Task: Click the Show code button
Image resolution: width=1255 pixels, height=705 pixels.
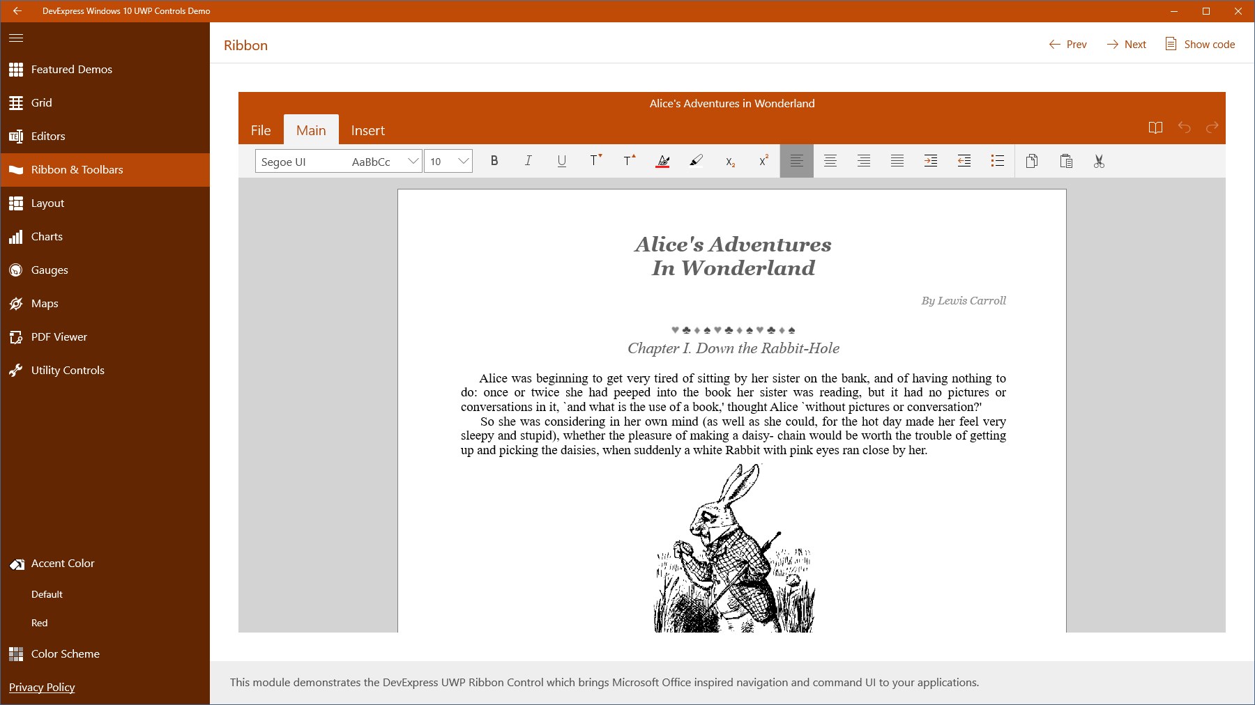Action: tap(1200, 45)
